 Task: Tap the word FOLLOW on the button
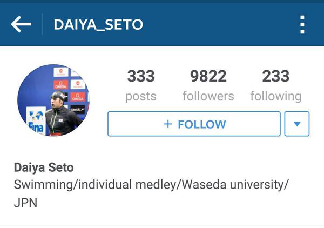pos(202,124)
